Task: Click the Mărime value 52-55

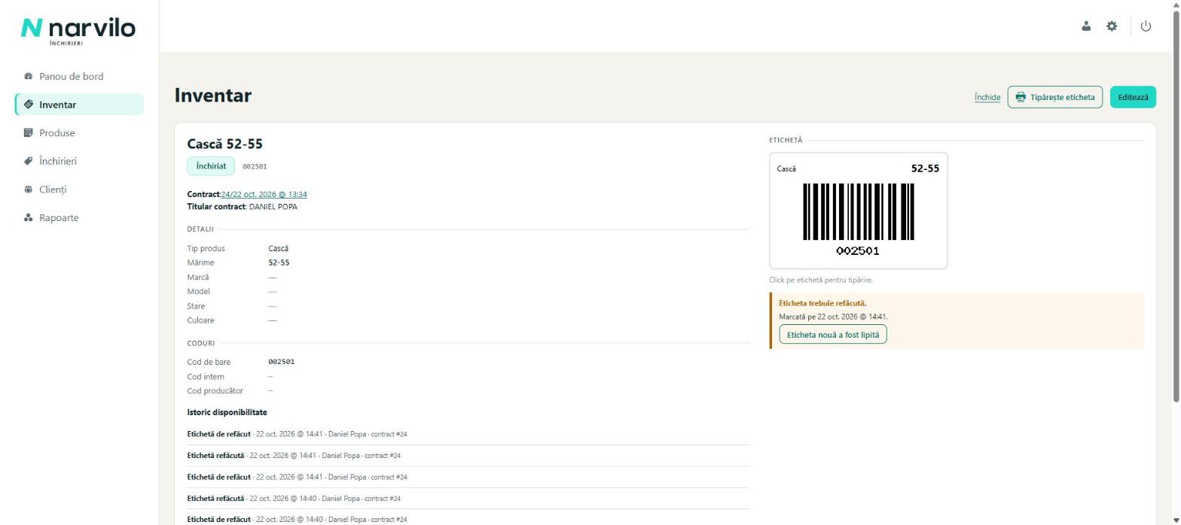Action: [279, 262]
